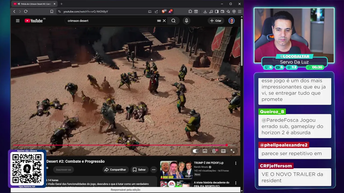Screen dimensions: 344x193
Task: Reload the current page
Action: 26,12
